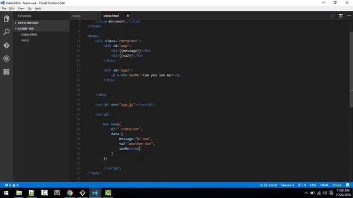Open the editor More actions menu
The image size is (353, 198).
coord(349,16)
